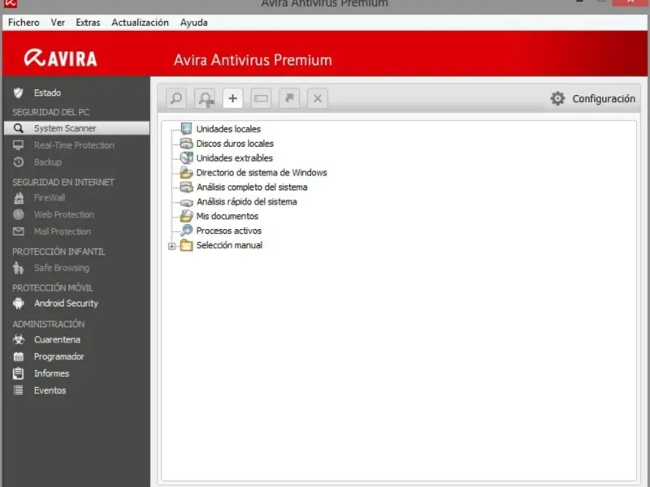Image resolution: width=650 pixels, height=487 pixels.
Task: Click the Android robot icon
Action: coord(18,304)
